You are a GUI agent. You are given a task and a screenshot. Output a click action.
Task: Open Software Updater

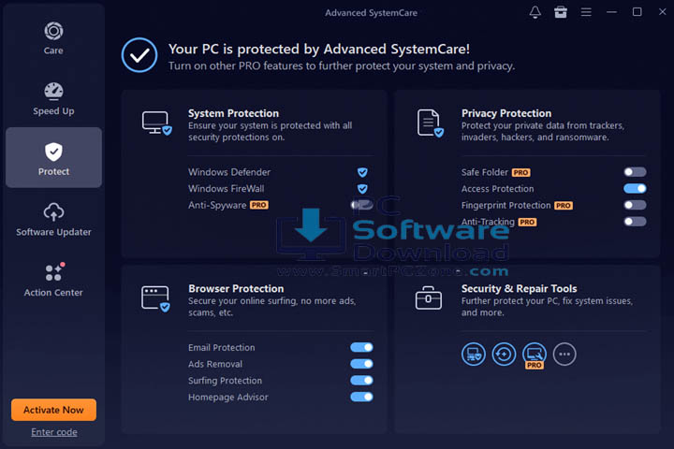53,220
